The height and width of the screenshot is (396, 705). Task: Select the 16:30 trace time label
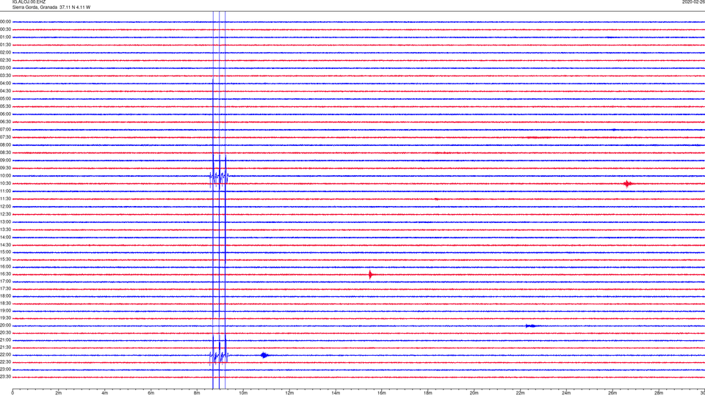(5, 274)
